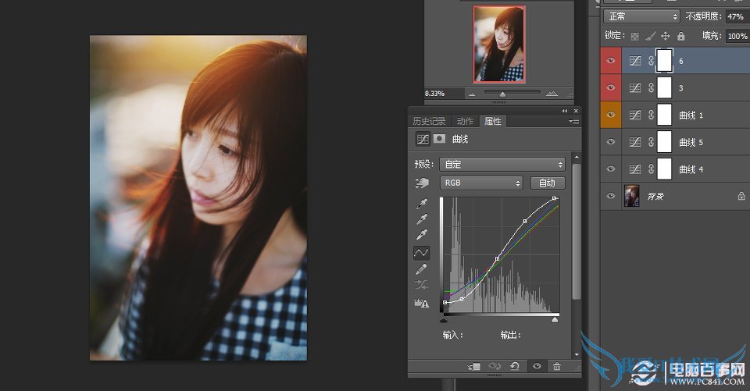
Task: Toggle visibility of the 曲线 5 layer
Action: (x=611, y=143)
